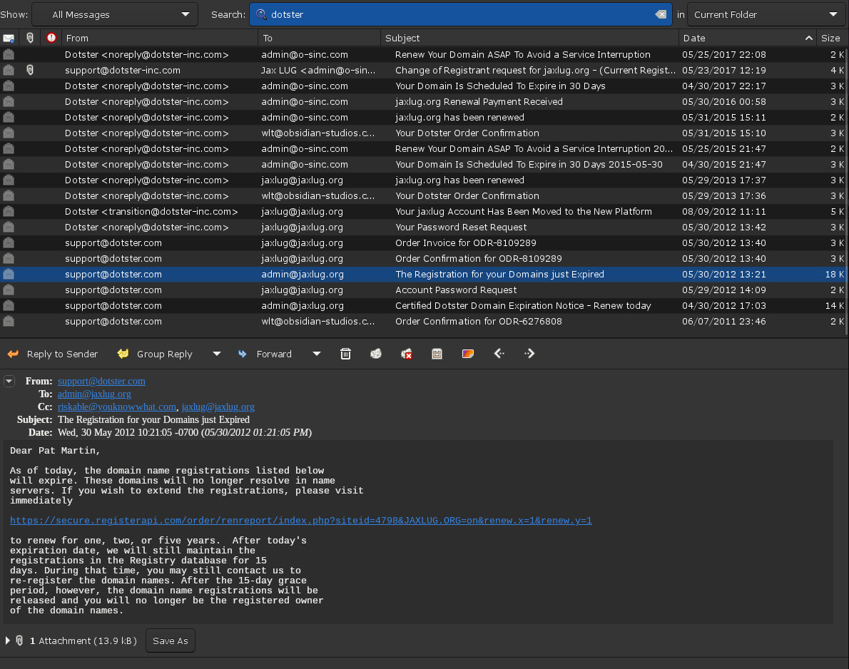Viewport: 849px width, 669px height.
Task: Sort messages by the attachment column icon
Action: click(x=29, y=37)
